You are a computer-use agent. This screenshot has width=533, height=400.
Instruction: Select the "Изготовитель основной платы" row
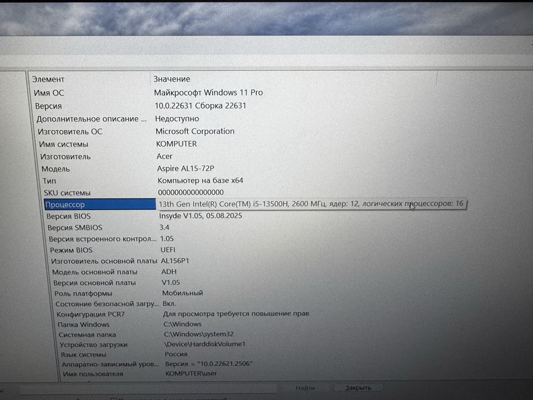(104, 261)
